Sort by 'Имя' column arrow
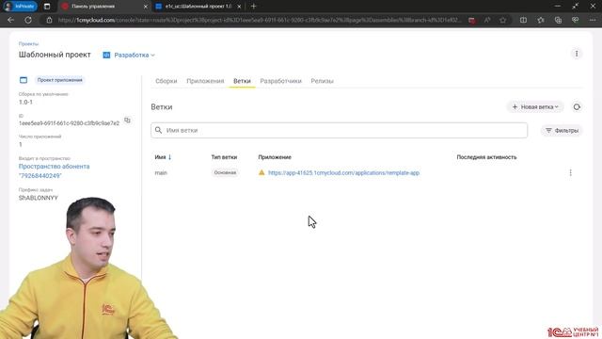Viewport: 602px width, 339px height. 169,157
